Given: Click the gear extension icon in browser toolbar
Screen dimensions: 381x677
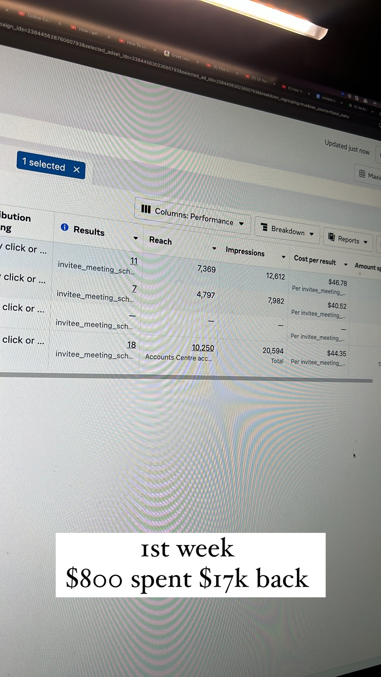Looking at the screenshot, I should coord(350,96).
